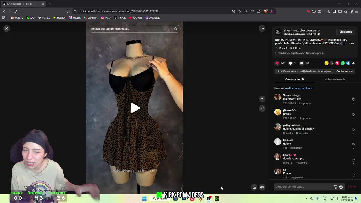The height and width of the screenshot is (203, 361).
Task: Open emoji picker in comment box
Action: [x=341, y=187]
